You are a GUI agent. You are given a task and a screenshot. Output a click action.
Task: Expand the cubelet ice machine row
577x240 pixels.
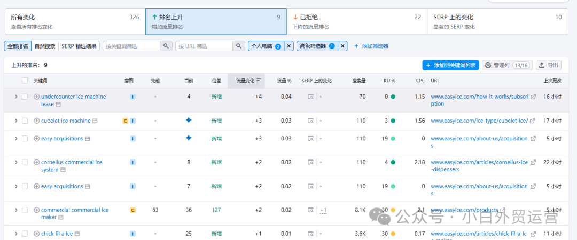(16, 121)
